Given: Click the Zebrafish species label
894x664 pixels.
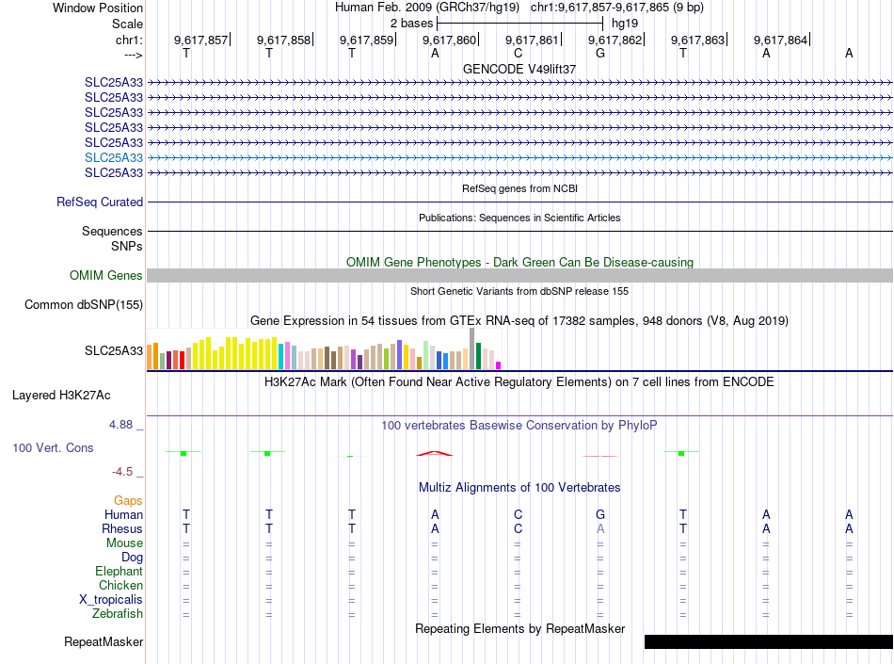Looking at the screenshot, I should (118, 614).
